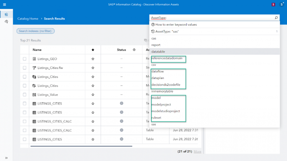The width and height of the screenshot is (287, 161).
Task: Select the Discover catalog sidebar icon
Action: coord(6,14)
